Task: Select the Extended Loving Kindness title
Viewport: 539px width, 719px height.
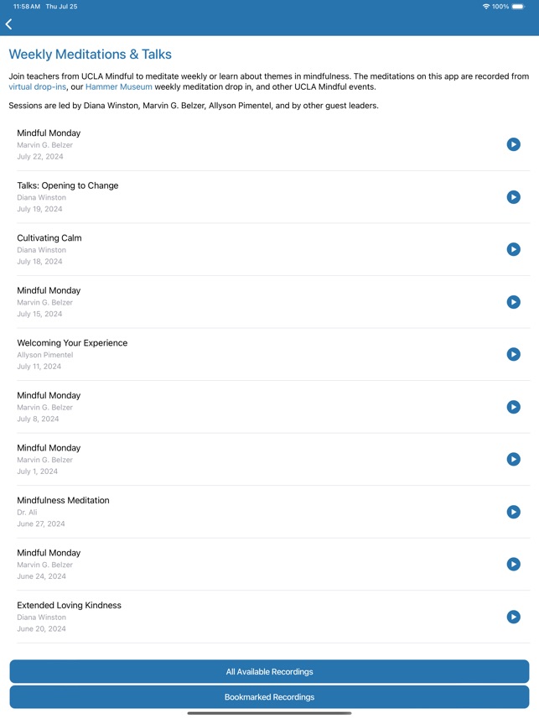Action: (69, 605)
